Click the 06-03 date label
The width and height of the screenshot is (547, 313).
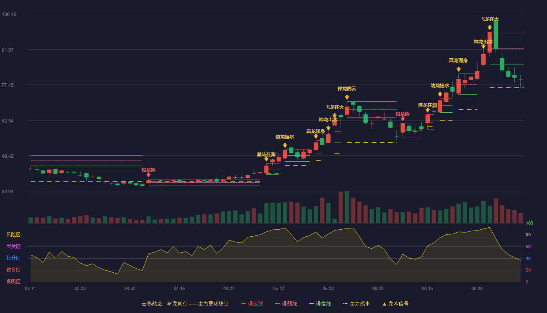[378, 288]
